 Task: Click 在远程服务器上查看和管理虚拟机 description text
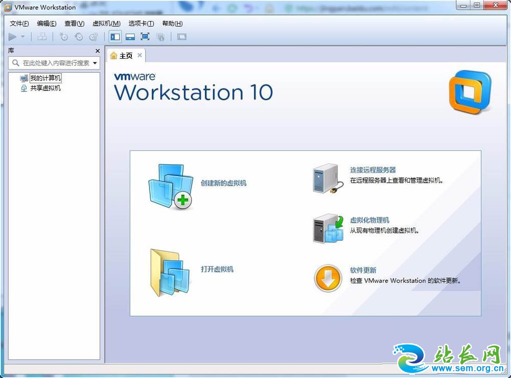click(397, 181)
